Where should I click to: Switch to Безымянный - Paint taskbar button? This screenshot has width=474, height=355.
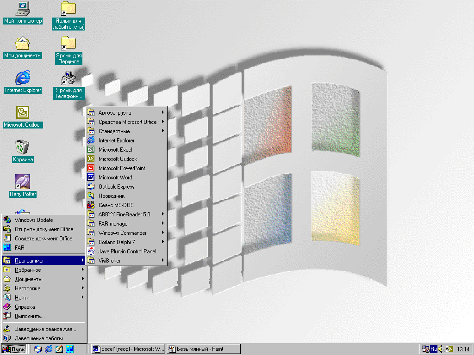[204, 349]
